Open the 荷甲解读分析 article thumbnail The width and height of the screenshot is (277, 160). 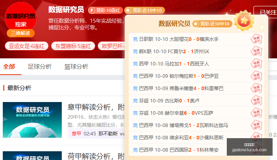pos(32,156)
